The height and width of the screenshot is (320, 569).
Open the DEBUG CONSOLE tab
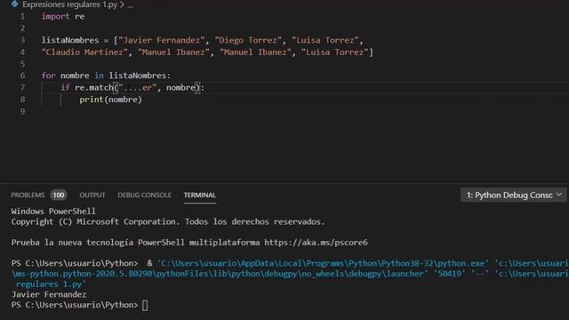tap(144, 196)
